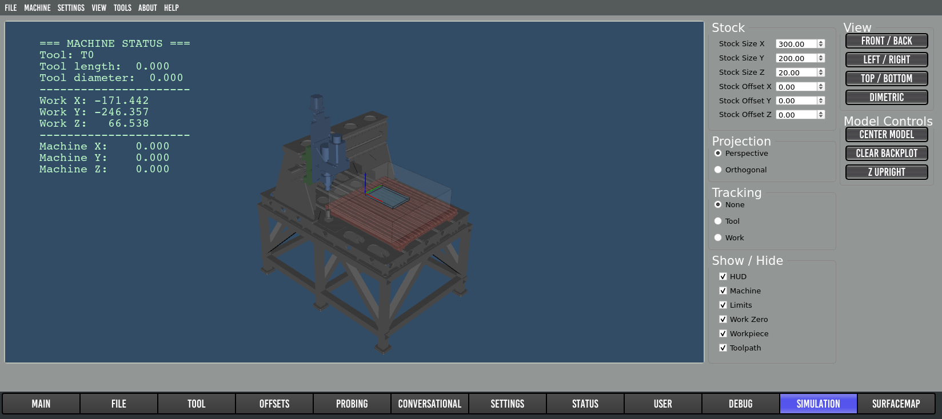This screenshot has height=419, width=942.
Task: Set view to Dimetric
Action: pos(886,98)
